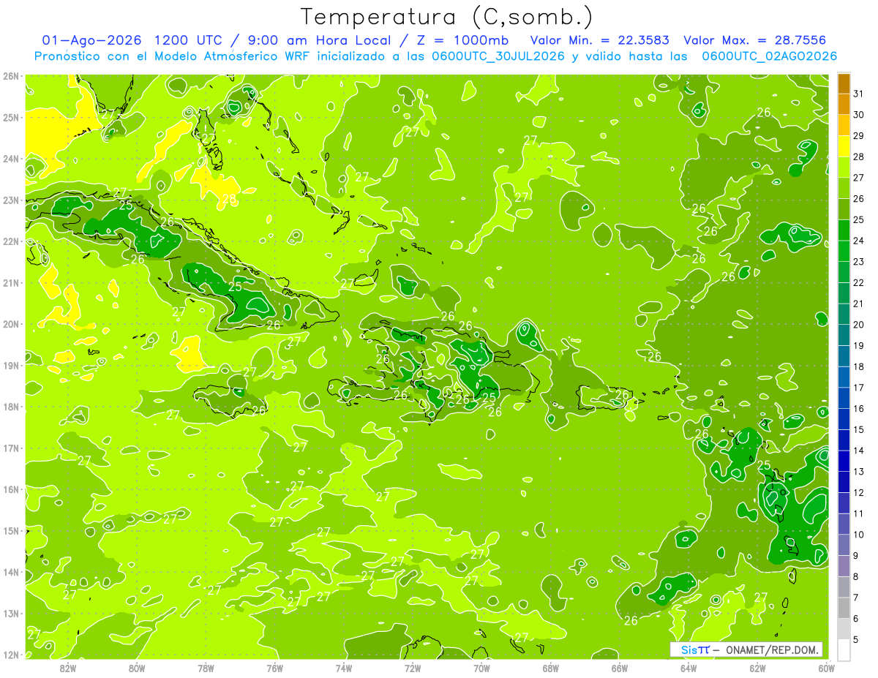Screen dimensions: 878x678
Task: Click the '22N' latitude axis label
Action: pyautogui.click(x=10, y=241)
